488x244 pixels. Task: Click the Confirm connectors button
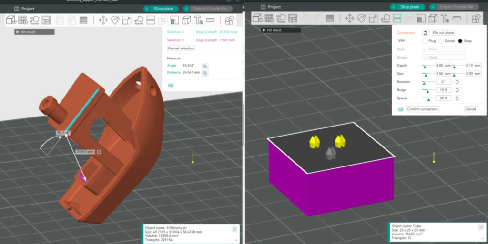point(422,109)
